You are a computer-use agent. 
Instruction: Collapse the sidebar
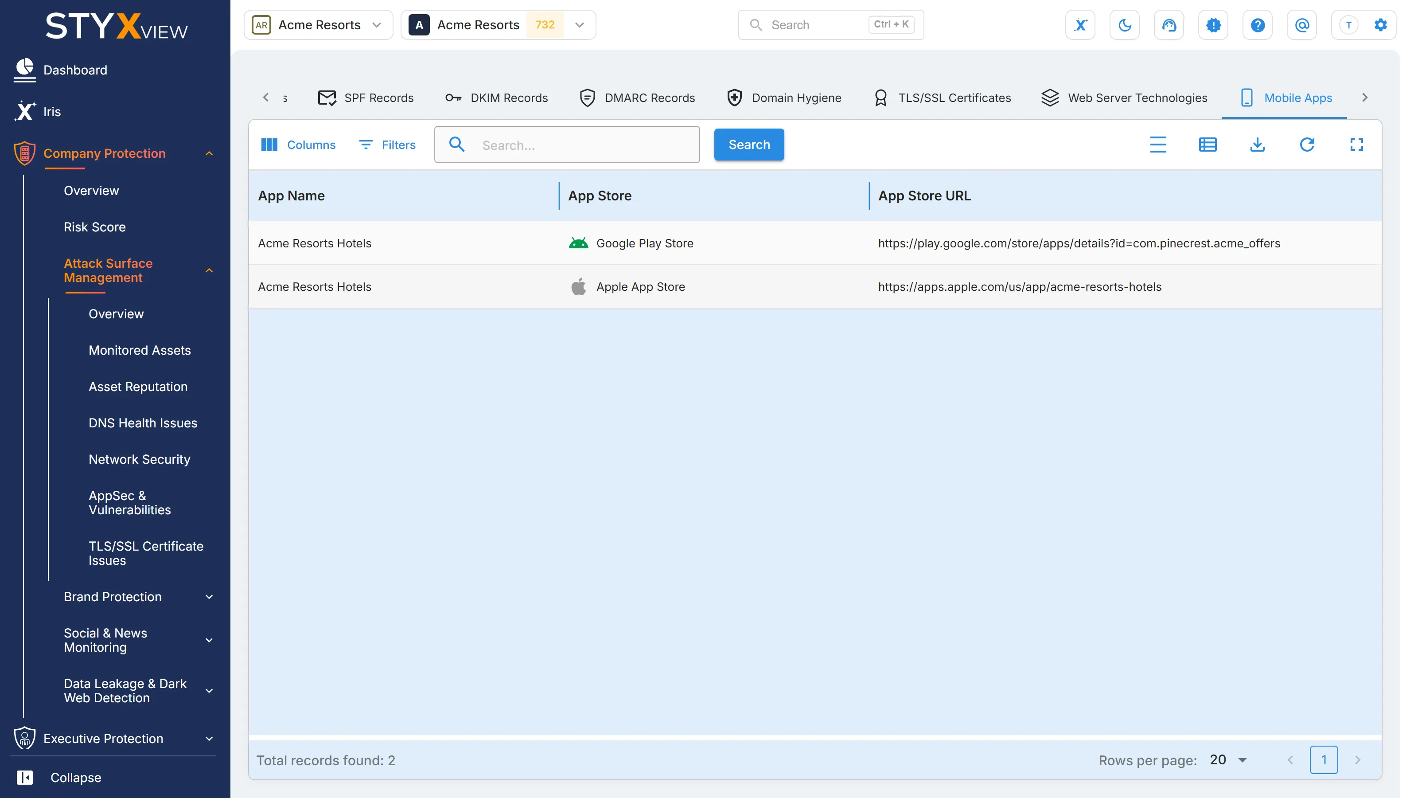tap(59, 777)
